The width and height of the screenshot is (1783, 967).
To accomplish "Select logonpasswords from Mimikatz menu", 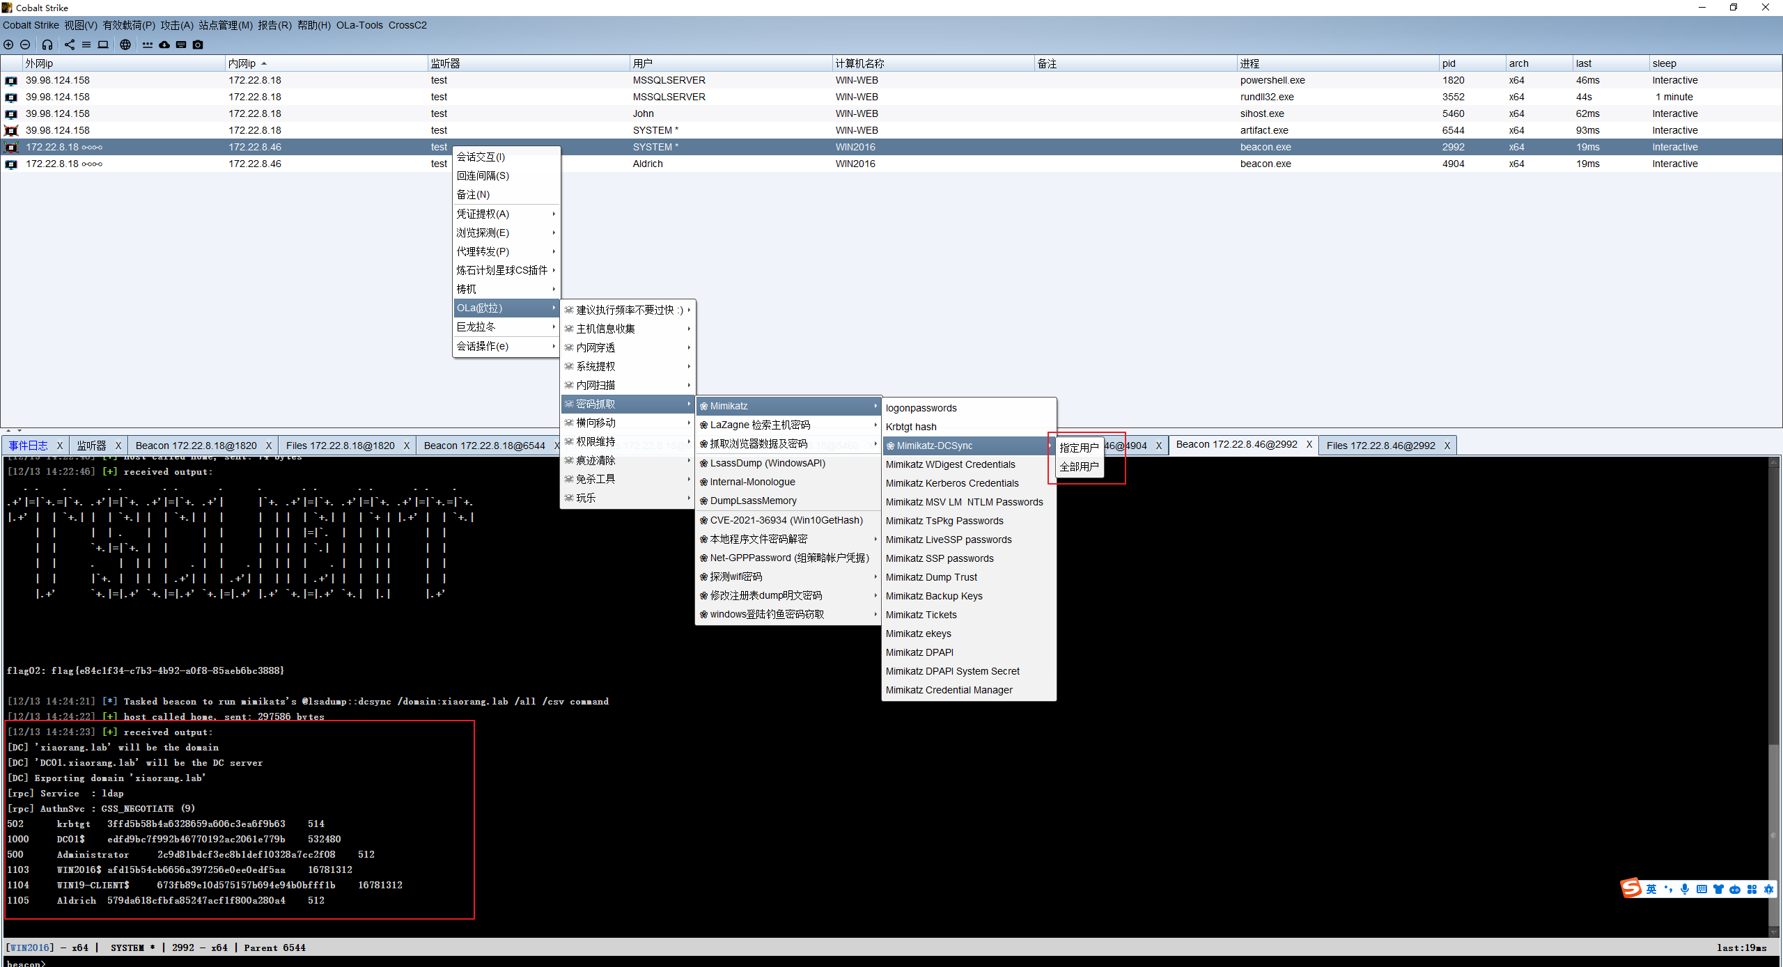I will (969, 408).
